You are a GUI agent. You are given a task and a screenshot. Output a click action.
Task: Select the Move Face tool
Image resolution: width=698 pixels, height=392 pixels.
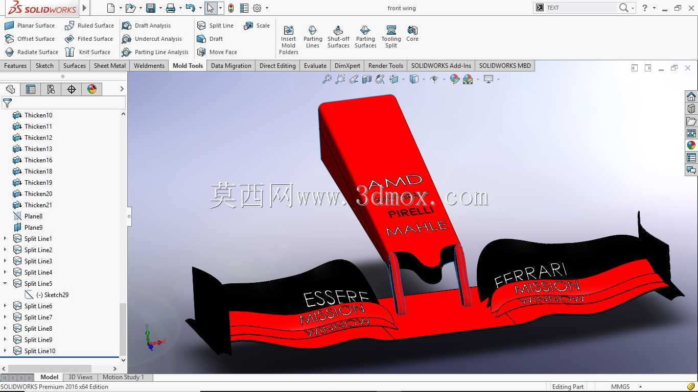[x=217, y=52]
